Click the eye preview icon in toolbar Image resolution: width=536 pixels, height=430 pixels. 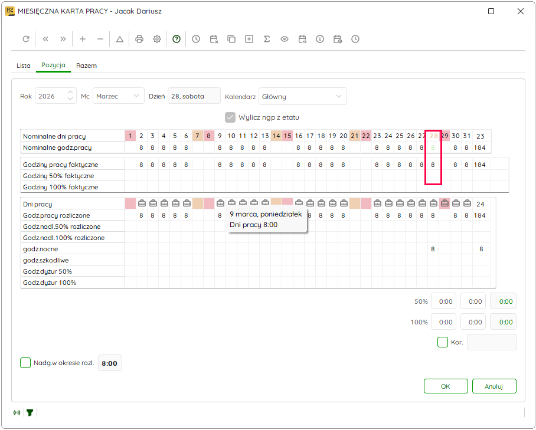pyautogui.click(x=285, y=39)
